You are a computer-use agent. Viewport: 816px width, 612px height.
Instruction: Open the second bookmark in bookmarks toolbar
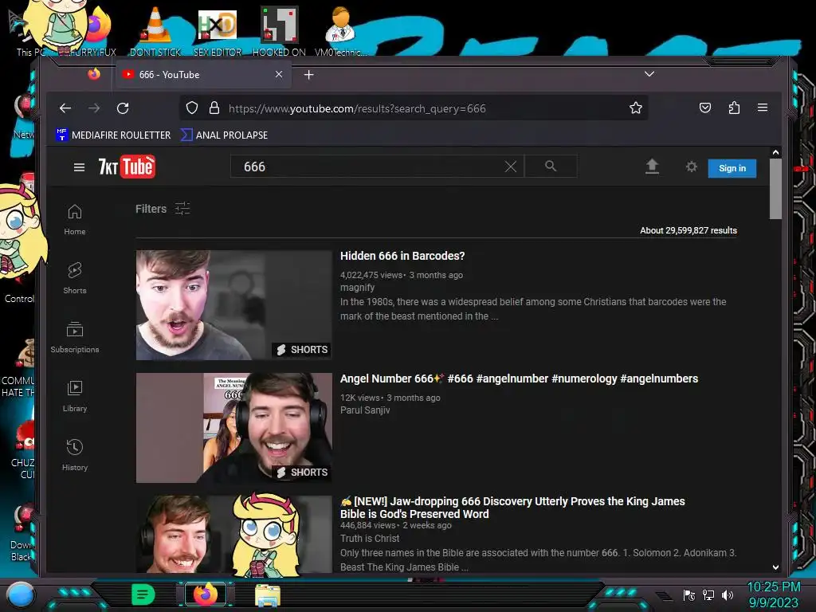coord(224,135)
